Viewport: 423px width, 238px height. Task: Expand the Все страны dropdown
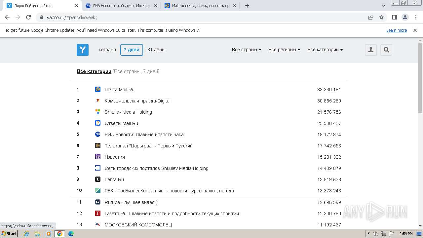(247, 50)
